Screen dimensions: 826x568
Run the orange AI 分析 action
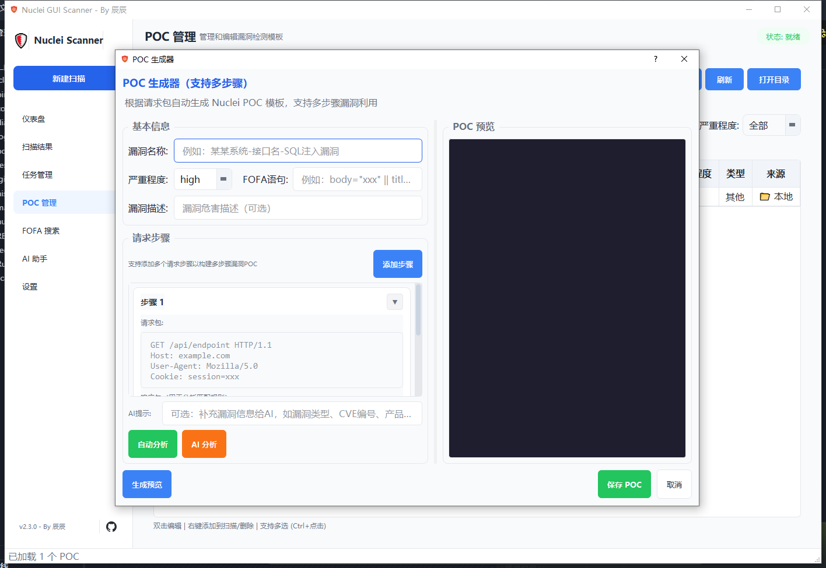coord(204,443)
